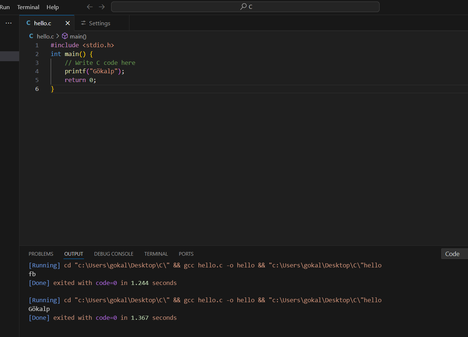Image resolution: width=468 pixels, height=337 pixels.
Task: Open the Code output channel dropdown
Action: point(454,254)
